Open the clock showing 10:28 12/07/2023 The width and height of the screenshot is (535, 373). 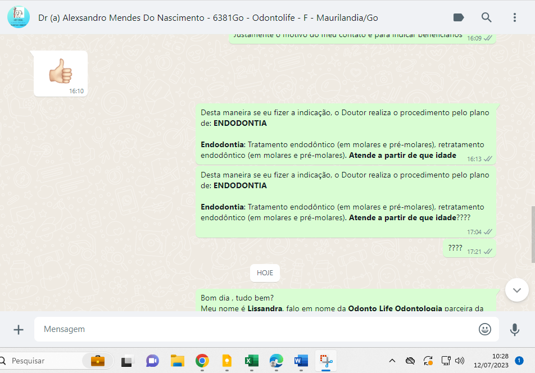click(491, 361)
